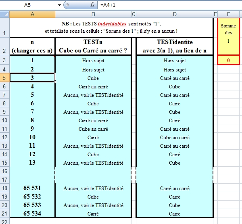Viewport: 242px width, 224px height.
Task: Select column A header
Action: tap(32, 15)
